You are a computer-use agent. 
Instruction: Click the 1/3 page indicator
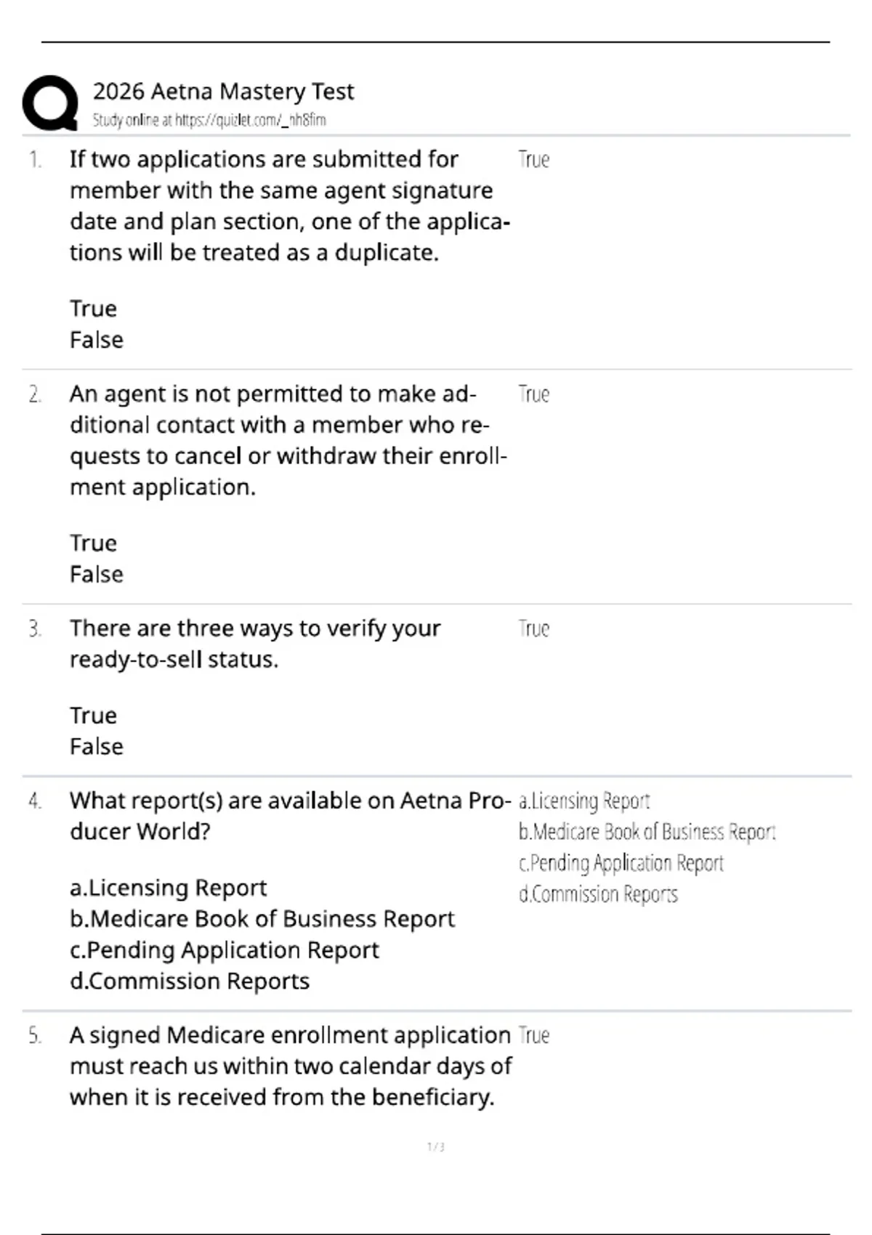click(x=436, y=1147)
